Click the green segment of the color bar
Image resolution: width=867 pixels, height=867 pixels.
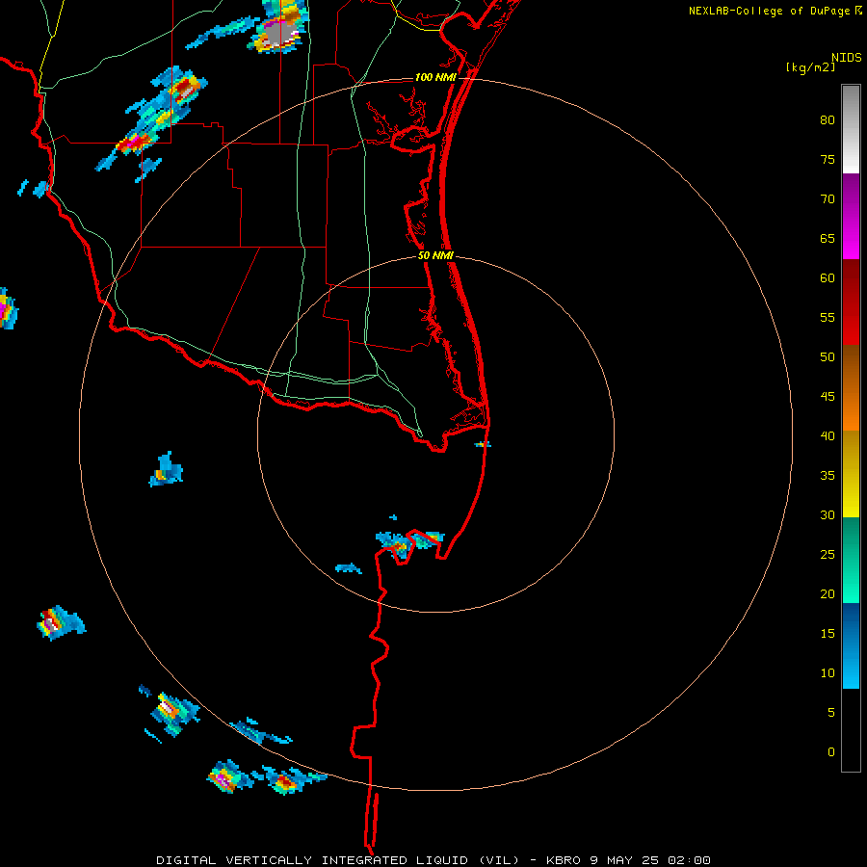(x=851, y=560)
